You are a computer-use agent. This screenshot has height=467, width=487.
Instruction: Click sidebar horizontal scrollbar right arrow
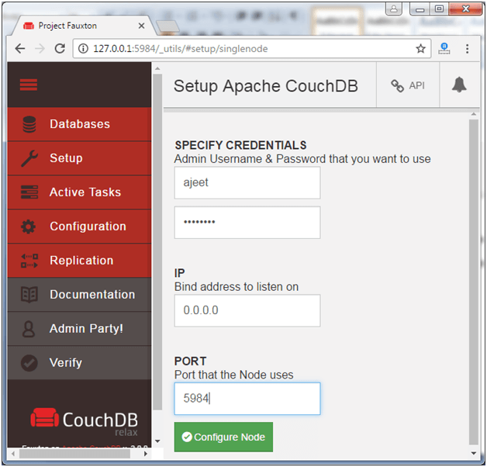point(145,454)
